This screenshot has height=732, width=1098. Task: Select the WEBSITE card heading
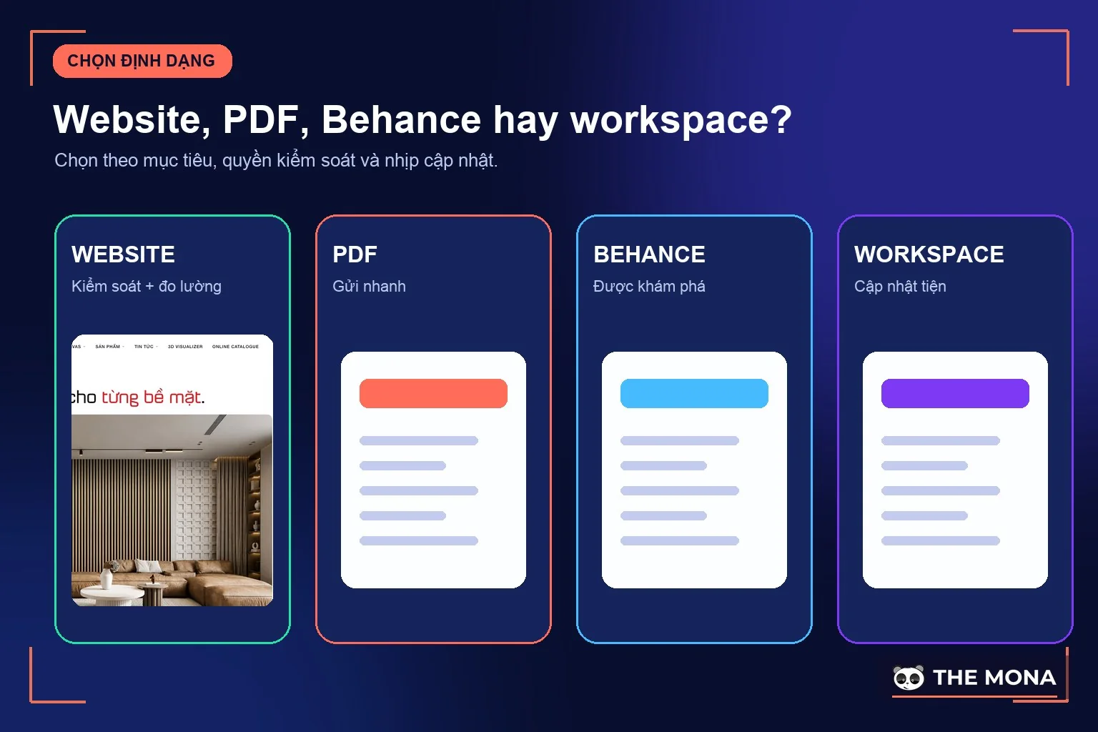123,254
